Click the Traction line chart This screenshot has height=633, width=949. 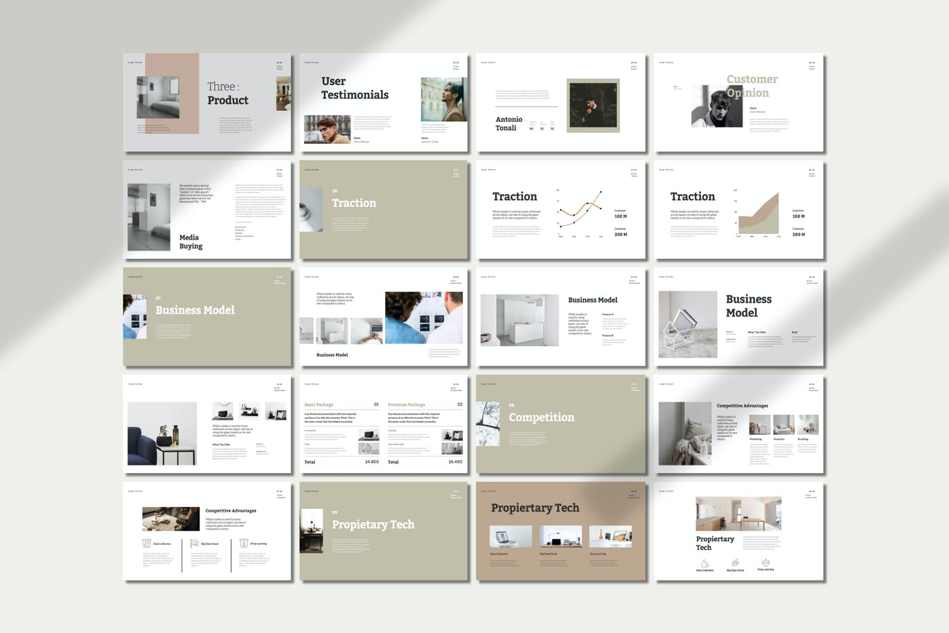point(580,212)
